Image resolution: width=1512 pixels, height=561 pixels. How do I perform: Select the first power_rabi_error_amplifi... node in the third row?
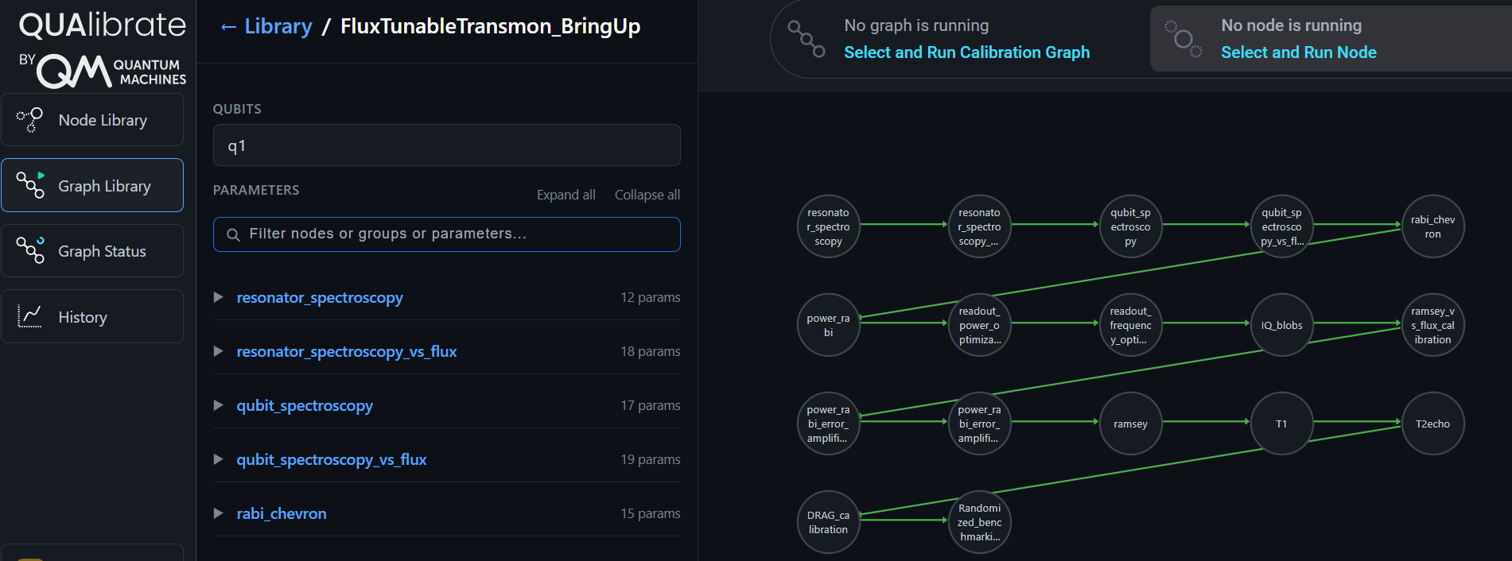coord(828,424)
